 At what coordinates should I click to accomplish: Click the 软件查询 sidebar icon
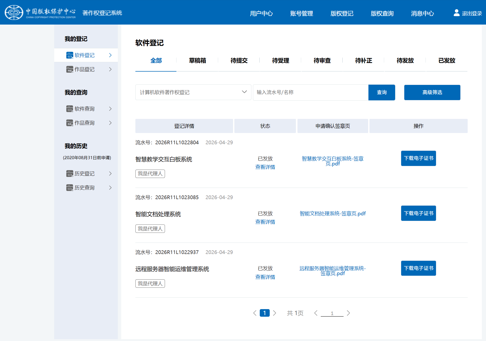click(x=70, y=109)
